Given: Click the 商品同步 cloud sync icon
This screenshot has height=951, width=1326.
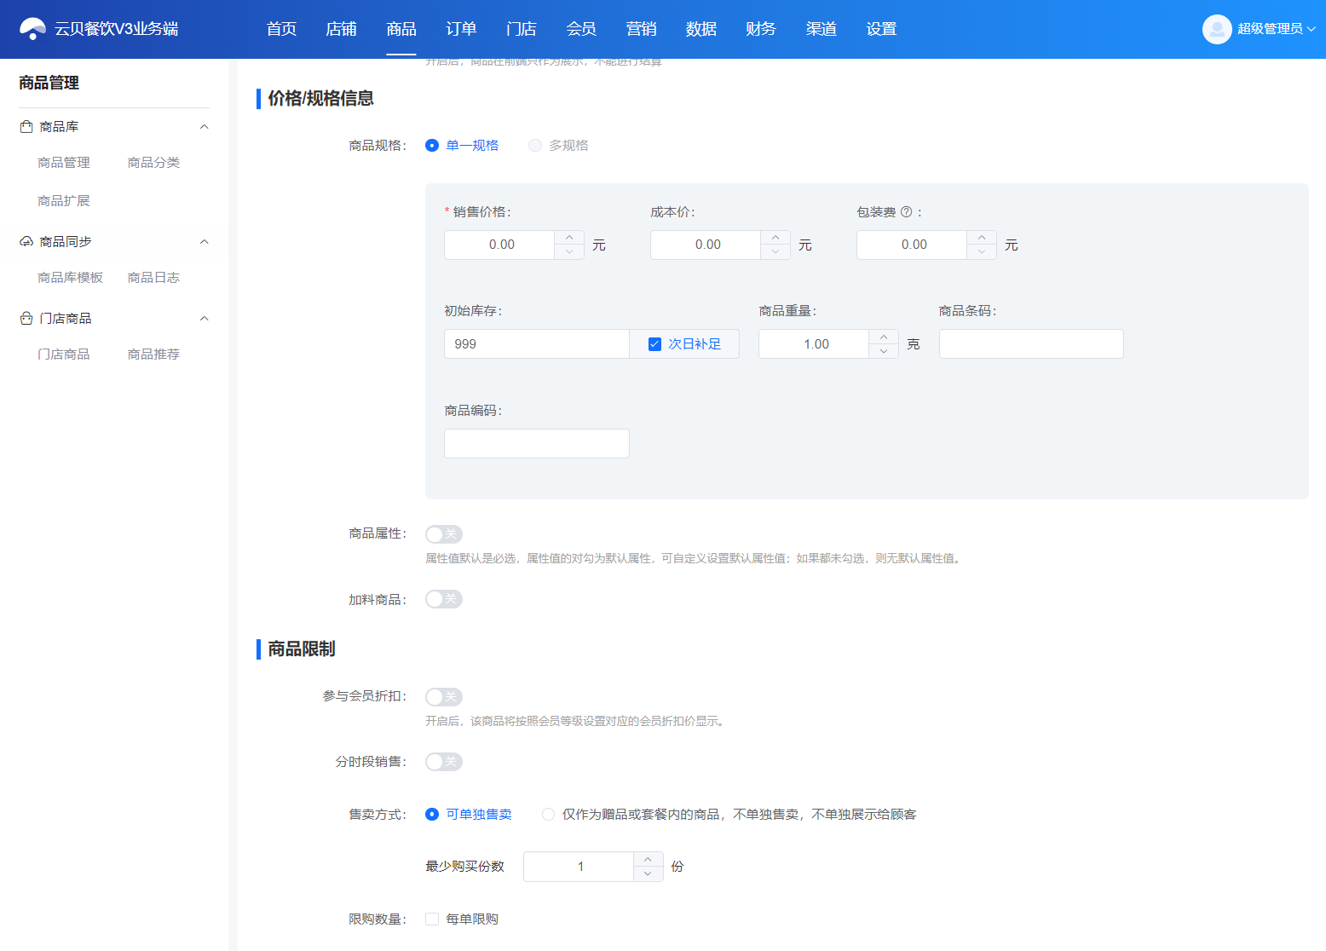Looking at the screenshot, I should coord(26,241).
